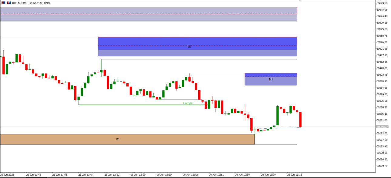Click the chart icon just left of BTCUSD title

coord(8,3)
